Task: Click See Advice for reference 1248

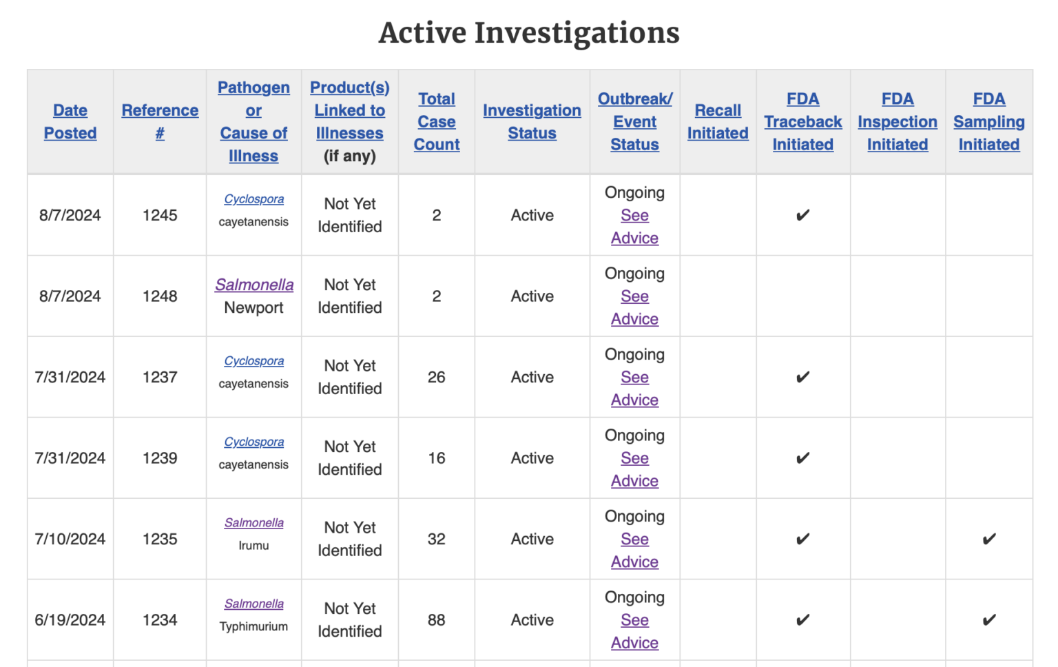Action: pos(635,307)
